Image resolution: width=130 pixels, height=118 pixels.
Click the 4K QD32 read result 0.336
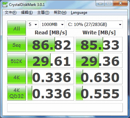51,93
